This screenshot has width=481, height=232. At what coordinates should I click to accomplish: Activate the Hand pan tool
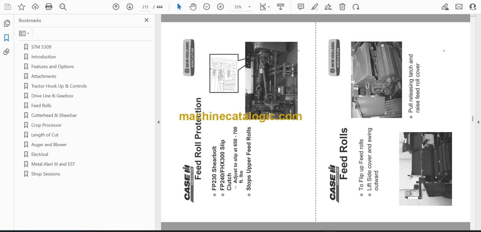tap(193, 7)
